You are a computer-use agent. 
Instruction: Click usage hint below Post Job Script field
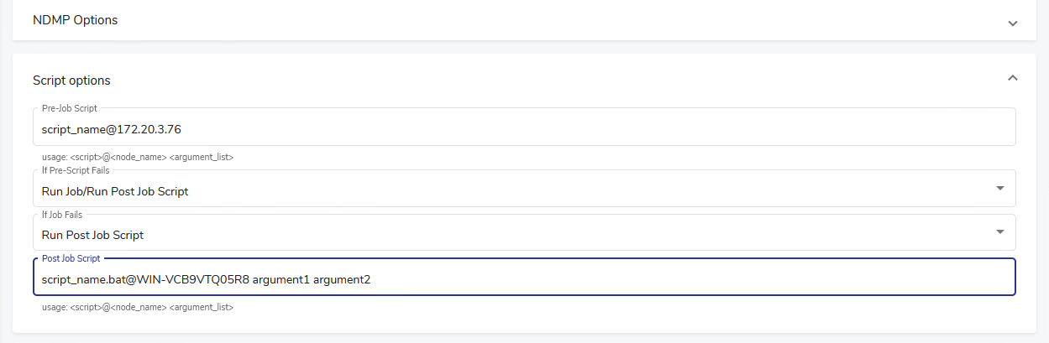coord(137,308)
